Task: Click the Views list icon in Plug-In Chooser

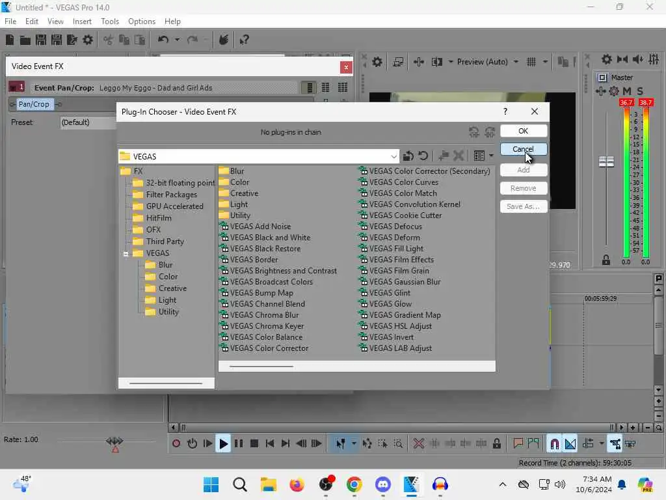Action: [479, 156]
